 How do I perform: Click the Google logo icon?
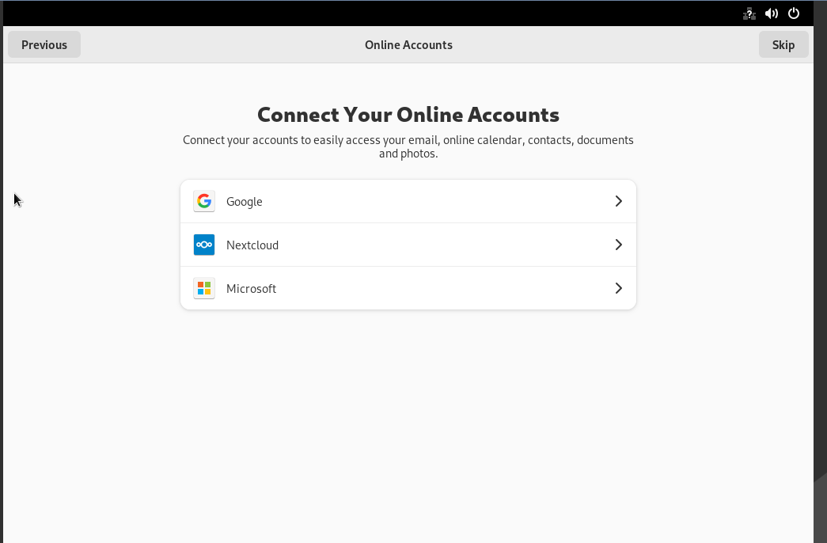[204, 201]
